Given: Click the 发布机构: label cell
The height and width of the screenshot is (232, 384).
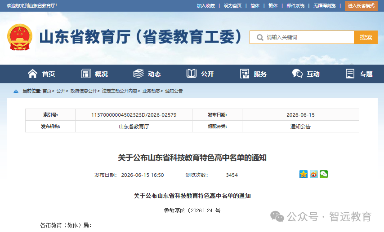Looking at the screenshot, I should (50, 127).
